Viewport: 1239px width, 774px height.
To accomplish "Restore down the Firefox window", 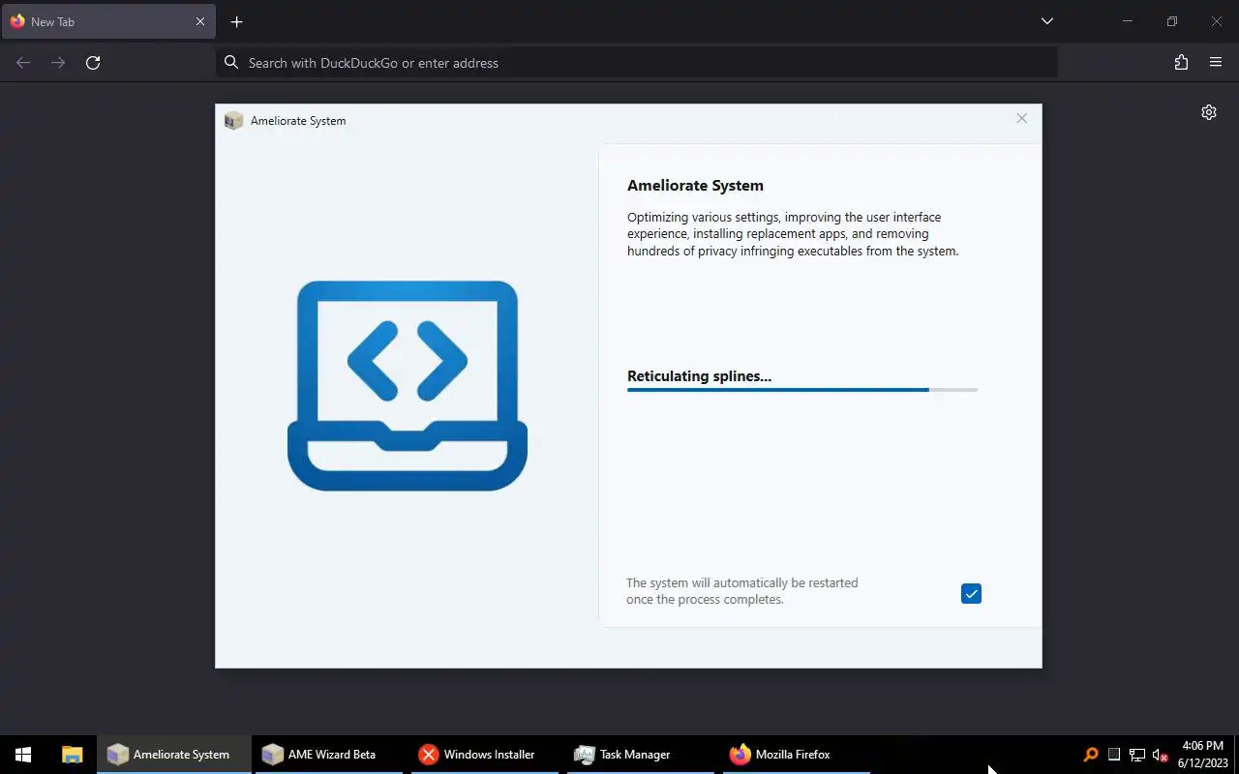I will (1172, 21).
